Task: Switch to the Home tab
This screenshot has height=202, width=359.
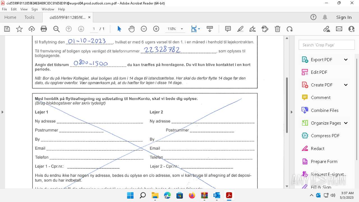Action: [10, 17]
